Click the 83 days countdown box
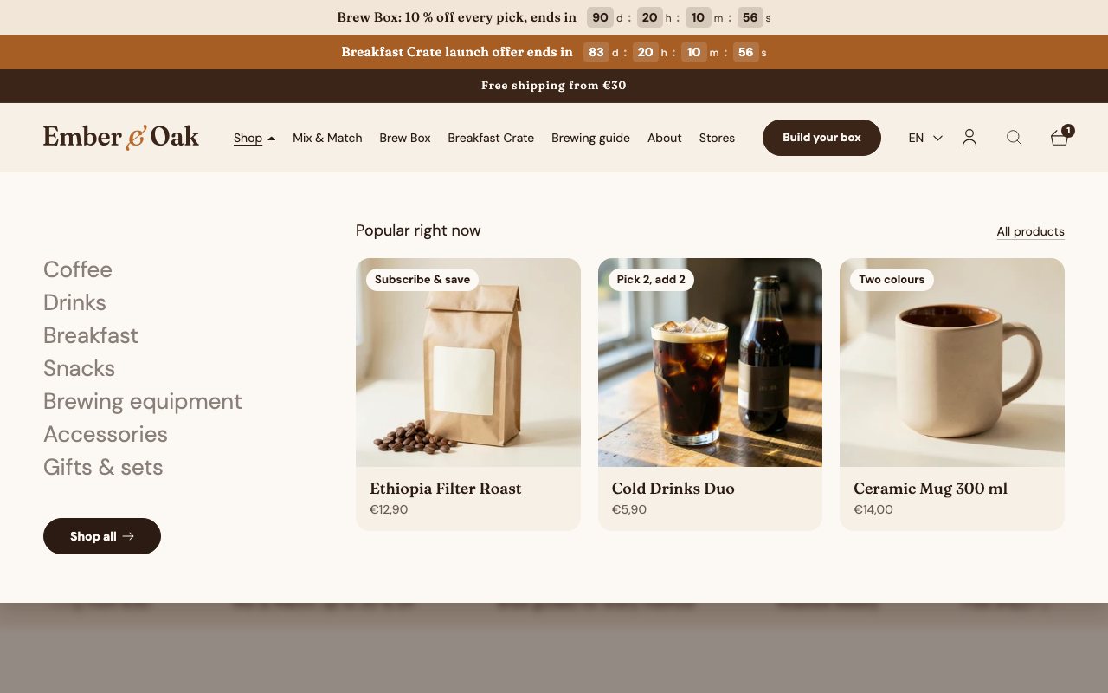Screen dimensions: 1108x693 click(x=596, y=52)
